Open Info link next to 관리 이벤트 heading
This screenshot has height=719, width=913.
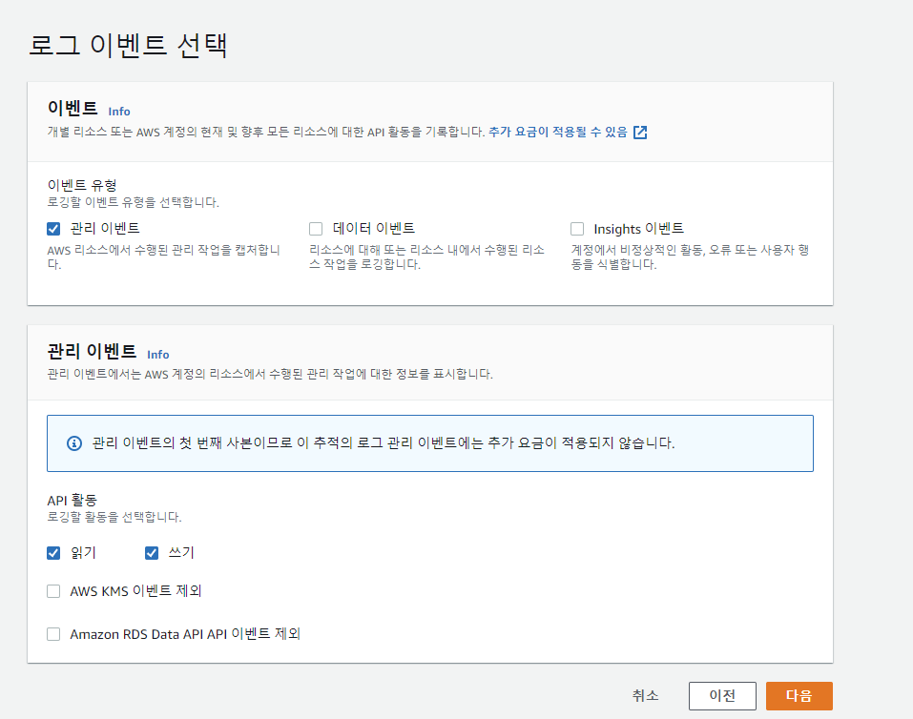click(x=157, y=355)
